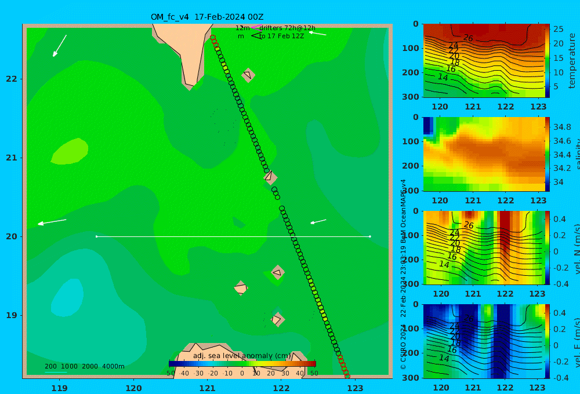Select the white current arrow in the map's top-left corner
The image size is (580, 394).
pyautogui.click(x=60, y=46)
